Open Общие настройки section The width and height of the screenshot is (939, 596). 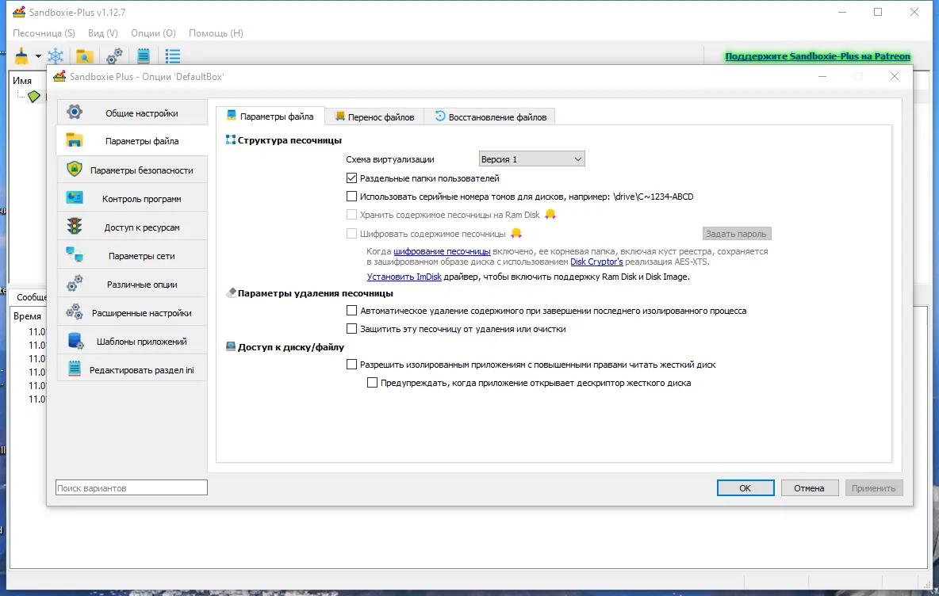132,113
